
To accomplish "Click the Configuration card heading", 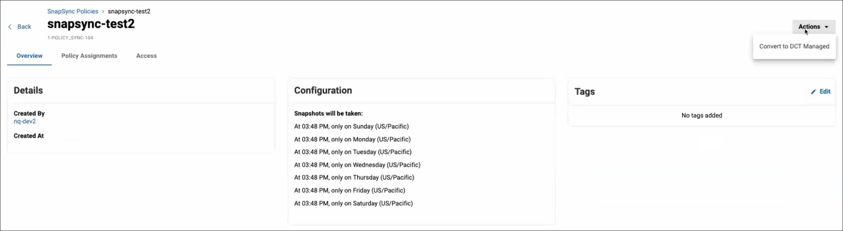I will click(323, 90).
